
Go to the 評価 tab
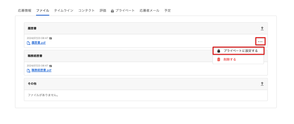pos(103,11)
